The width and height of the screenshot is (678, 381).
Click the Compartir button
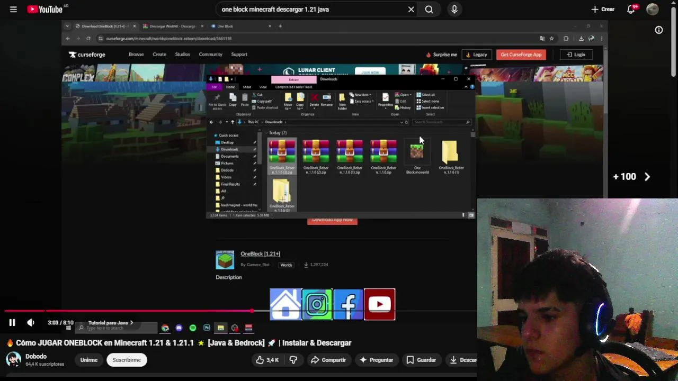328,360
